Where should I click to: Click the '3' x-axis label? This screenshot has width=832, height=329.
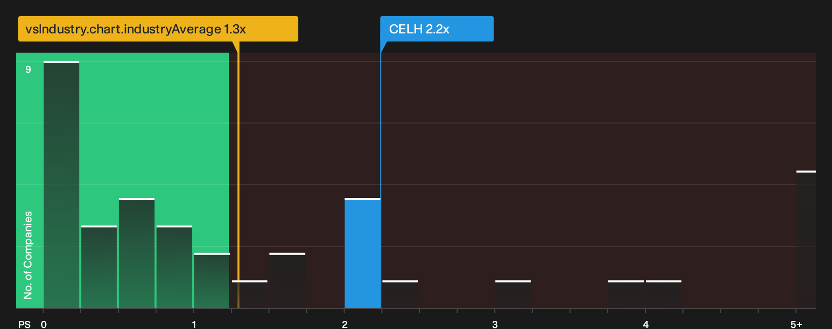[495, 324]
